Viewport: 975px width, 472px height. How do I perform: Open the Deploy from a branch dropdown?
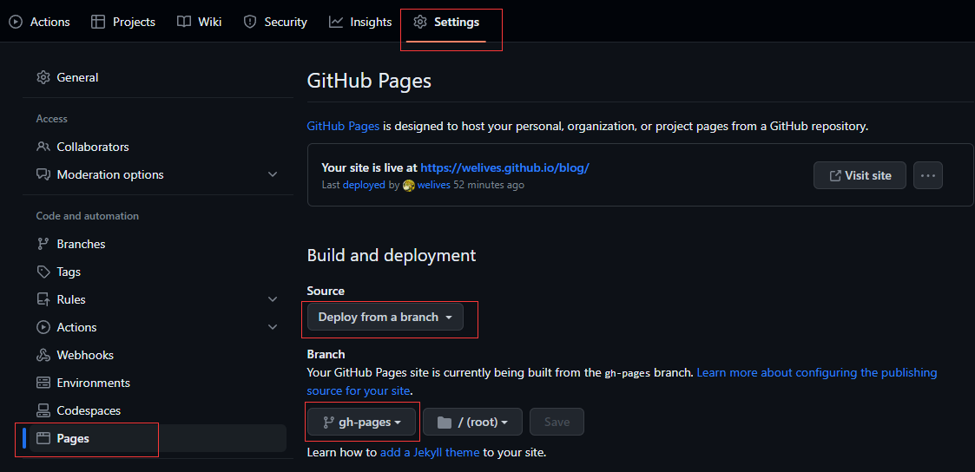click(385, 317)
